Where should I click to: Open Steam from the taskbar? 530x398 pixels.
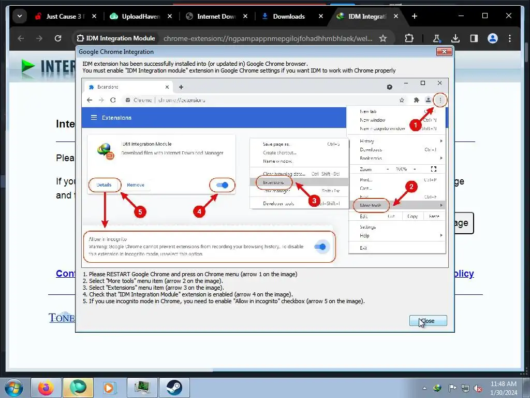point(174,388)
